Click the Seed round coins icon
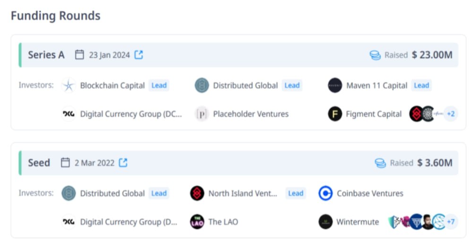Viewport: 472px width, 250px height. pos(380,163)
